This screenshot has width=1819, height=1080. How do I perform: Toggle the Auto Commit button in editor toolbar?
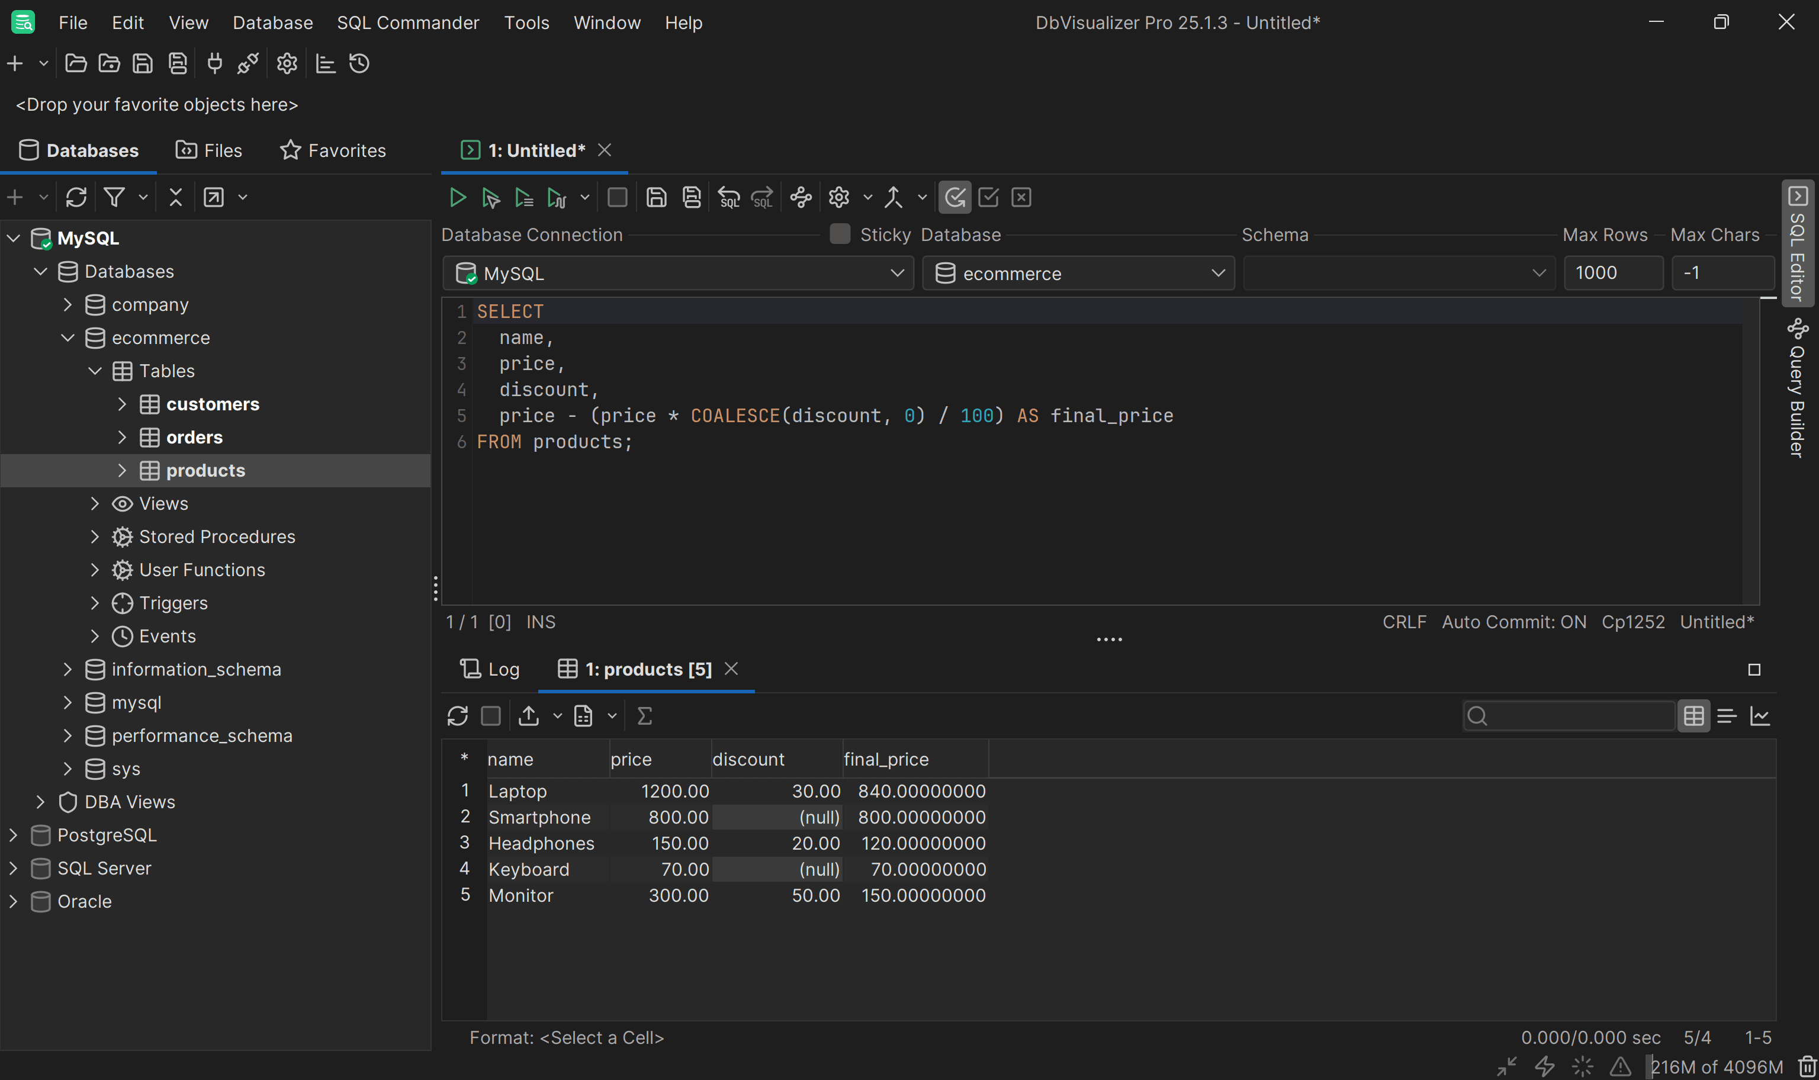point(955,197)
